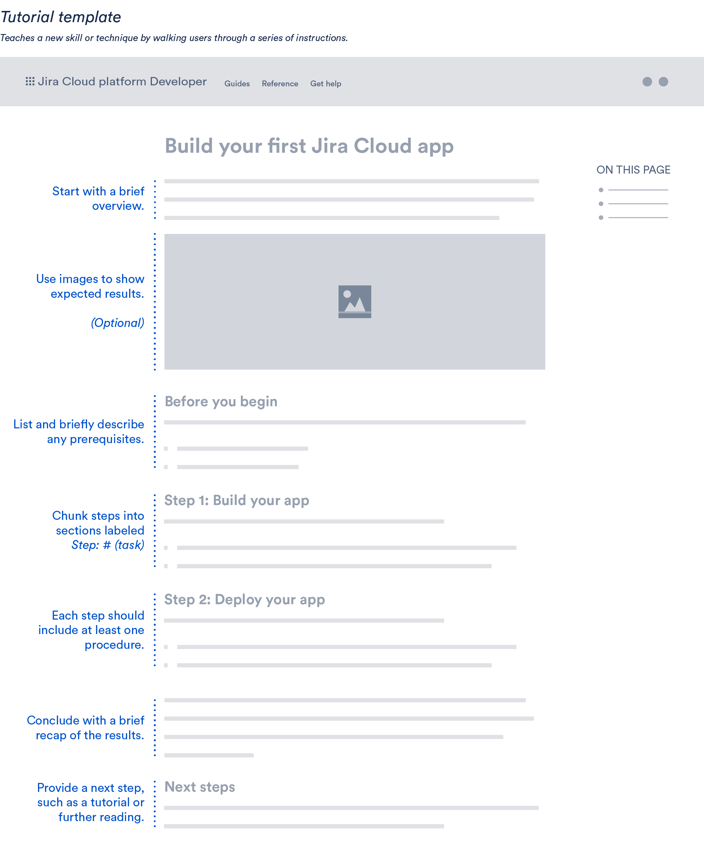Click first link line under On This Page
This screenshot has width=704, height=858.
tap(638, 190)
